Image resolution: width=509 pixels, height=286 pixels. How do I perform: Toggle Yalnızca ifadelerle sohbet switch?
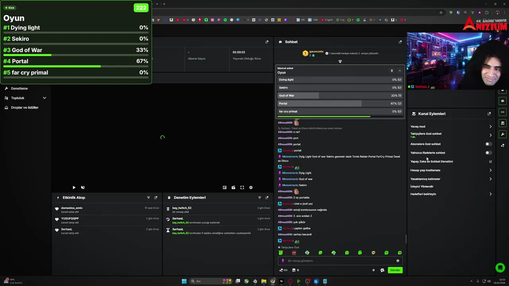click(x=488, y=153)
